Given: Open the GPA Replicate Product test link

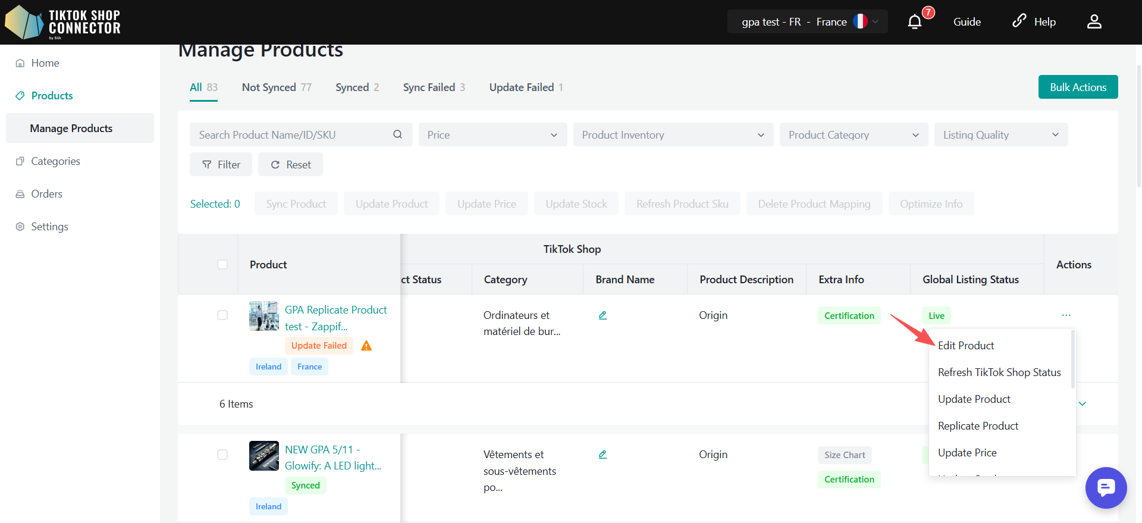Looking at the screenshot, I should 335,318.
